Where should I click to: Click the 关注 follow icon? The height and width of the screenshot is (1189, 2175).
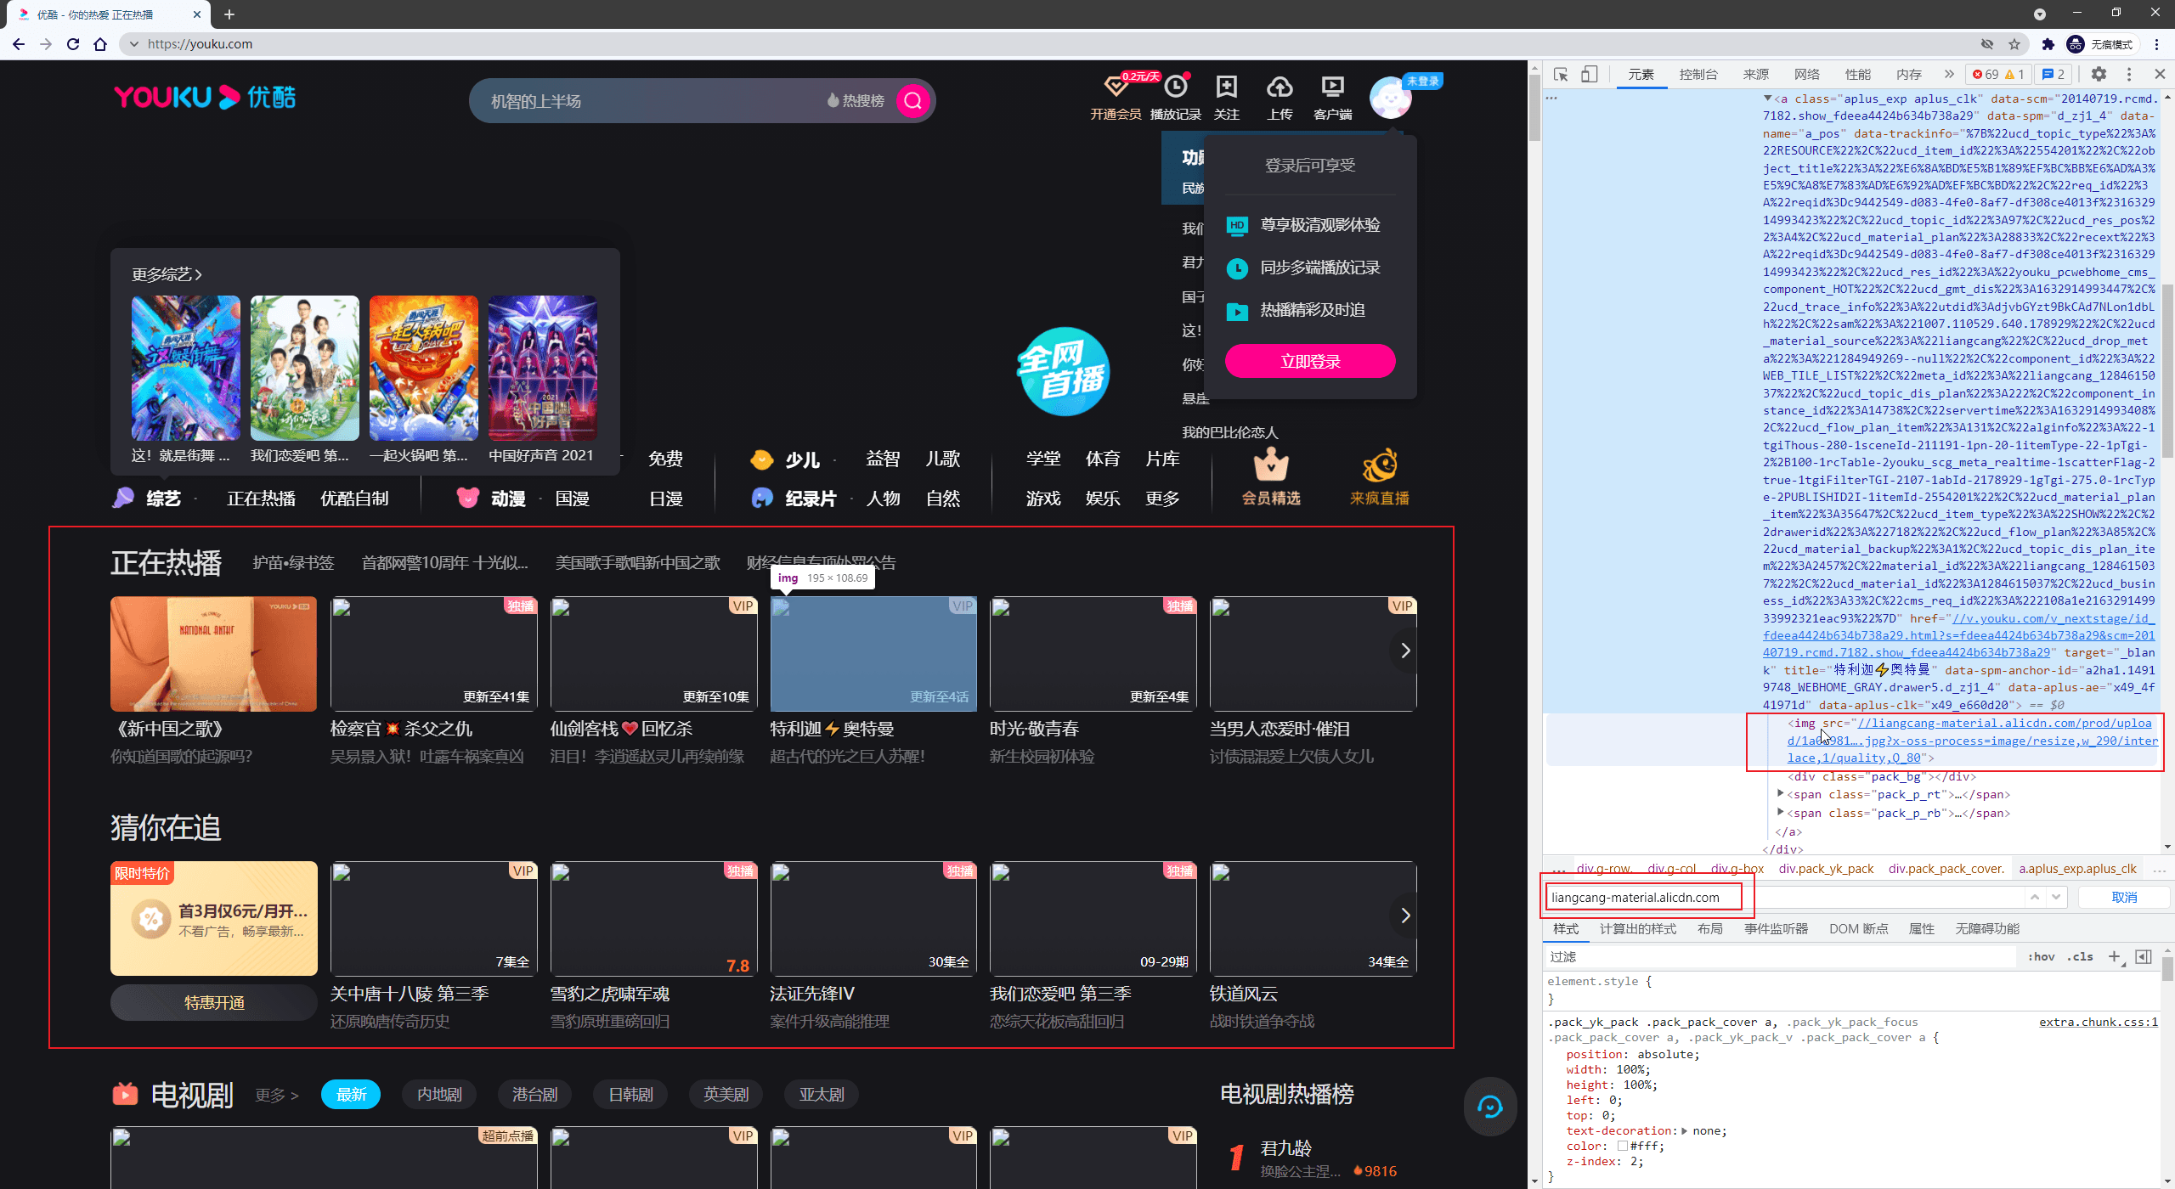[x=1226, y=87]
